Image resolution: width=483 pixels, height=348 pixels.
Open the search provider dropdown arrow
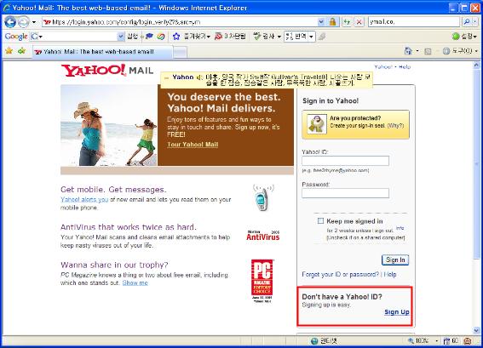[475, 22]
